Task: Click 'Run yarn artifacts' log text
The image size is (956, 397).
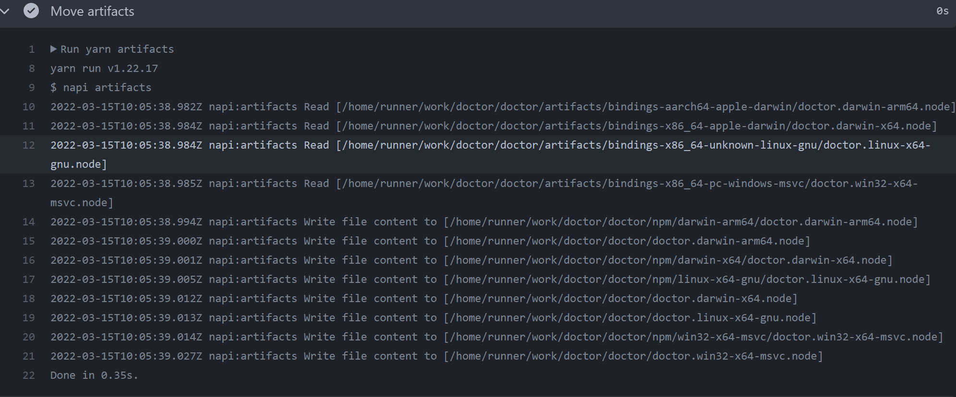Action: pyautogui.click(x=117, y=49)
